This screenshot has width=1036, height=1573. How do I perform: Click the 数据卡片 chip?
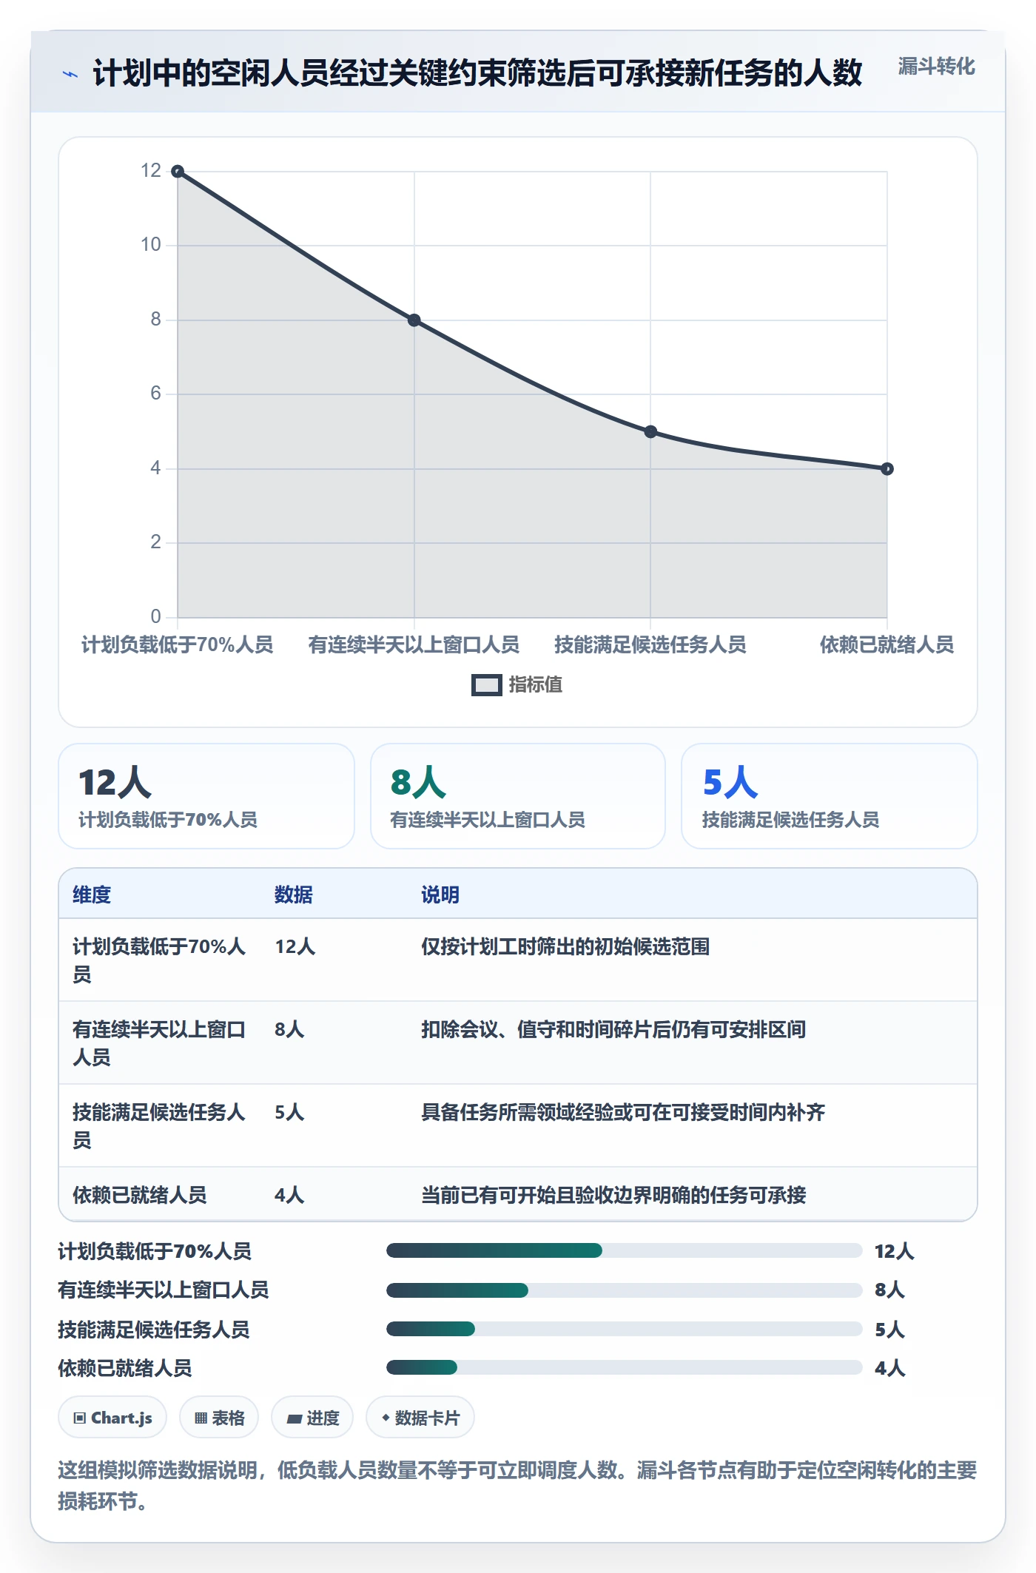[420, 1418]
